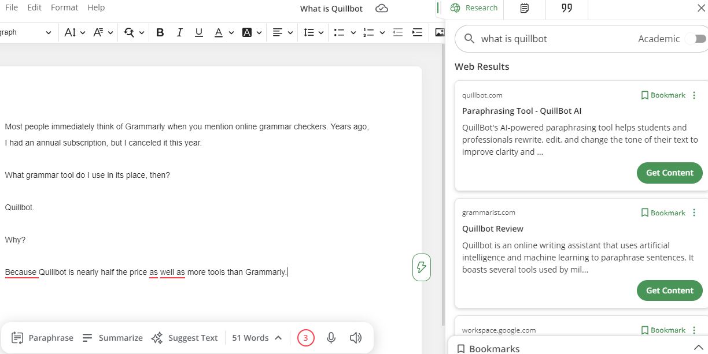Open the read-aloud speaker icon

pyautogui.click(x=355, y=337)
